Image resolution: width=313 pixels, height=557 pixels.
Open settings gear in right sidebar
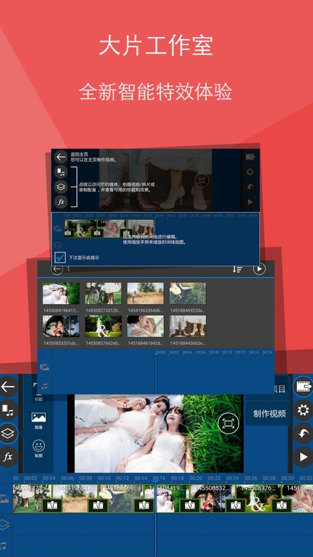point(303,410)
